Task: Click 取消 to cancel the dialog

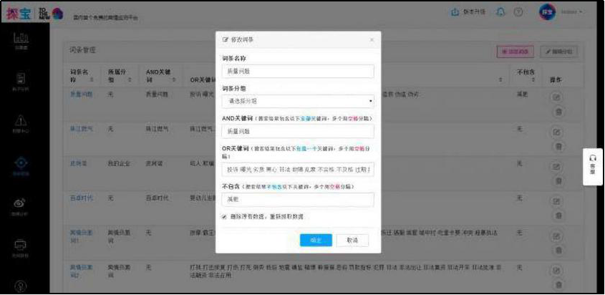Action: [352, 241]
